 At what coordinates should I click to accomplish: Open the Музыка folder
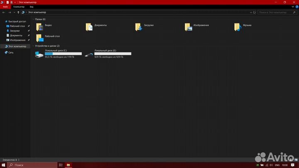pyautogui.click(x=238, y=27)
